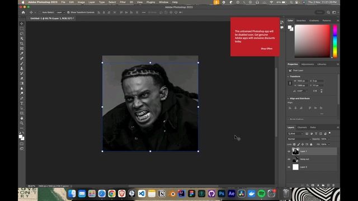Open Photoshop from the Dock
Viewport: 358px width, 201px height.
222,194
